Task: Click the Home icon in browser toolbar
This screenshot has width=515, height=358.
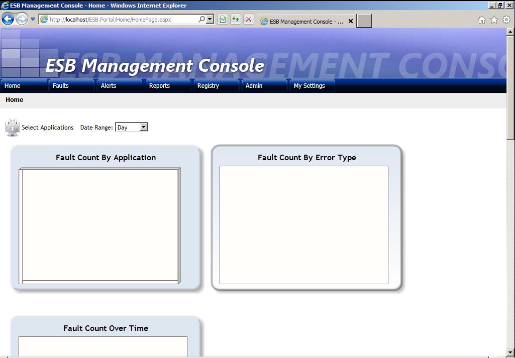Action: pyautogui.click(x=481, y=19)
